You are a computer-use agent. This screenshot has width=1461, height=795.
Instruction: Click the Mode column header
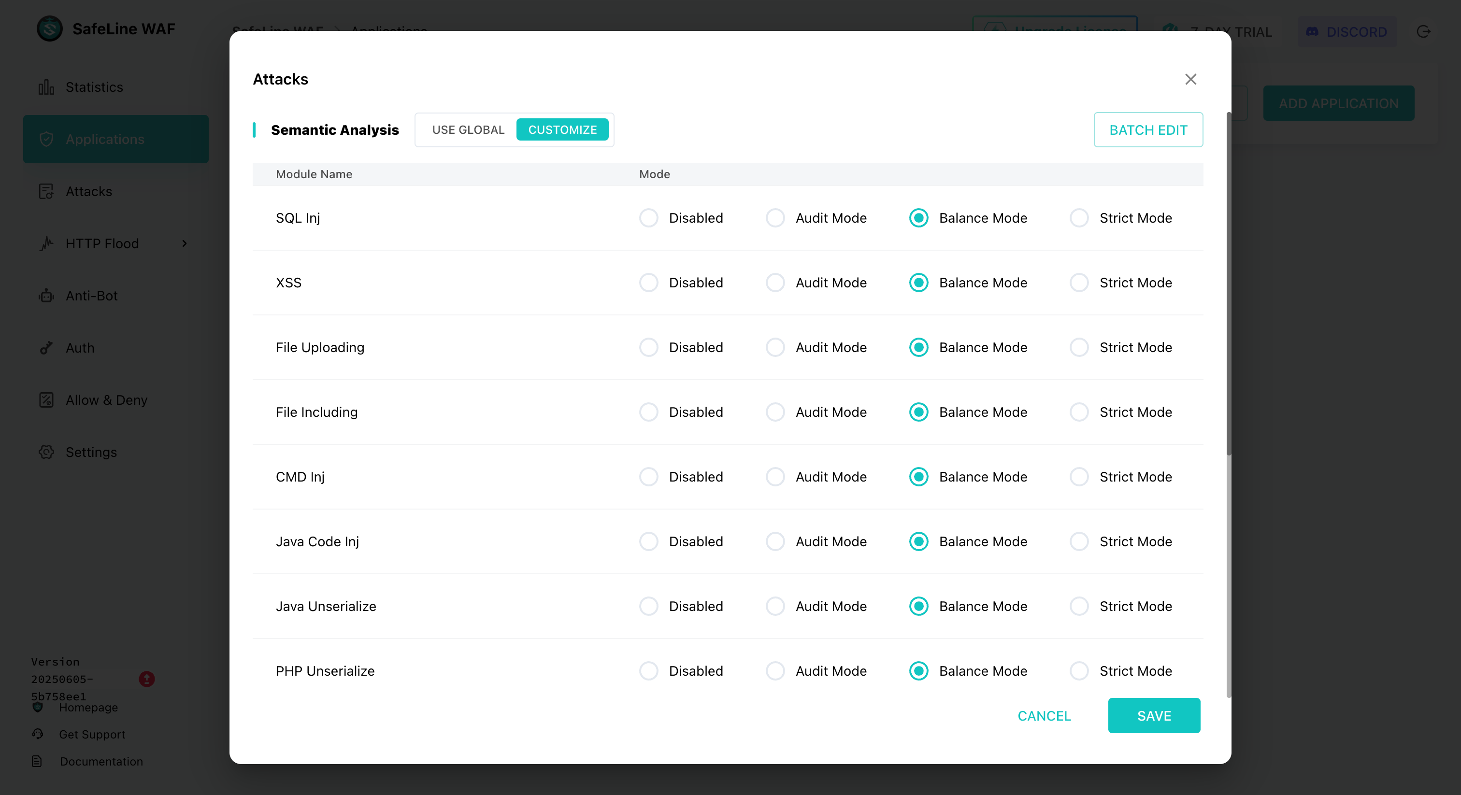coord(655,174)
